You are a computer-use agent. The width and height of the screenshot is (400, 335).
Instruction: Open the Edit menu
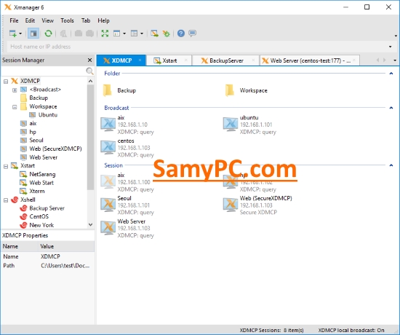click(30, 20)
